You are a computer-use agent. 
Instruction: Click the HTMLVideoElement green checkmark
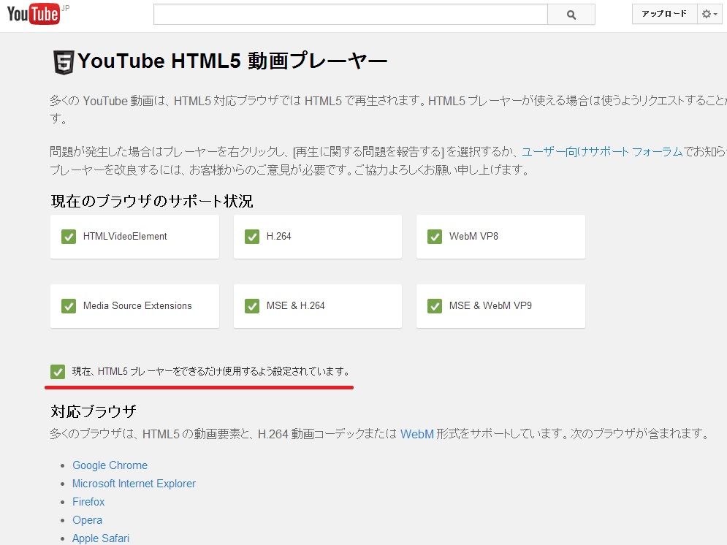(x=69, y=237)
